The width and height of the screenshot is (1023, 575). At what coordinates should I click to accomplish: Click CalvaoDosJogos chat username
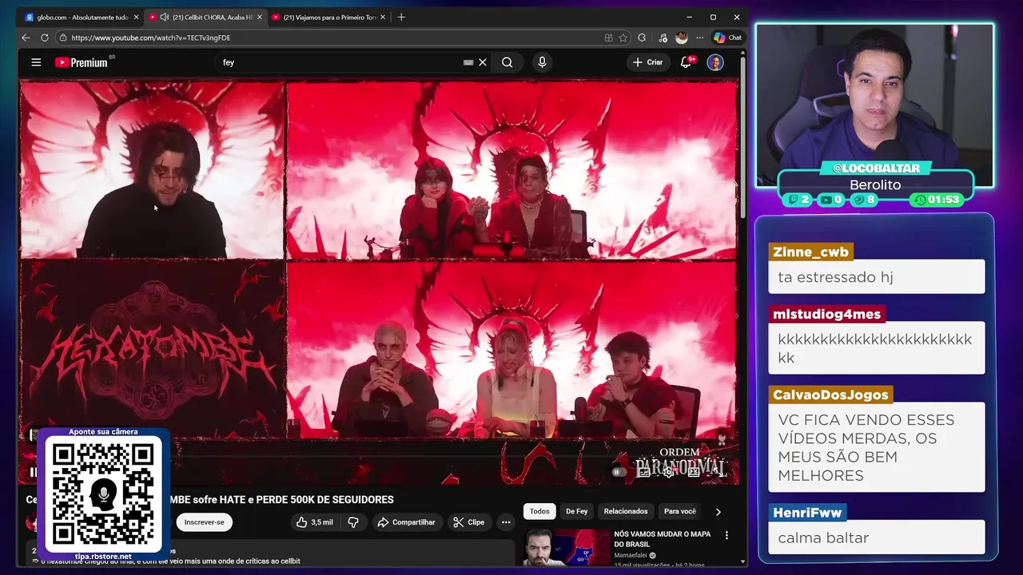(830, 395)
